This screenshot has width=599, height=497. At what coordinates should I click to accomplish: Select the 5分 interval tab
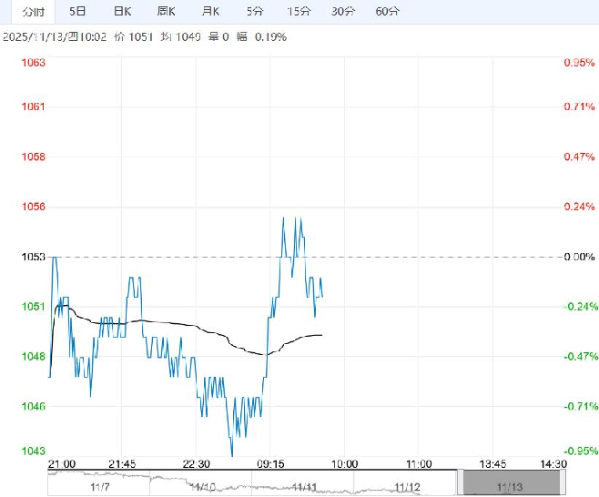[x=255, y=12]
